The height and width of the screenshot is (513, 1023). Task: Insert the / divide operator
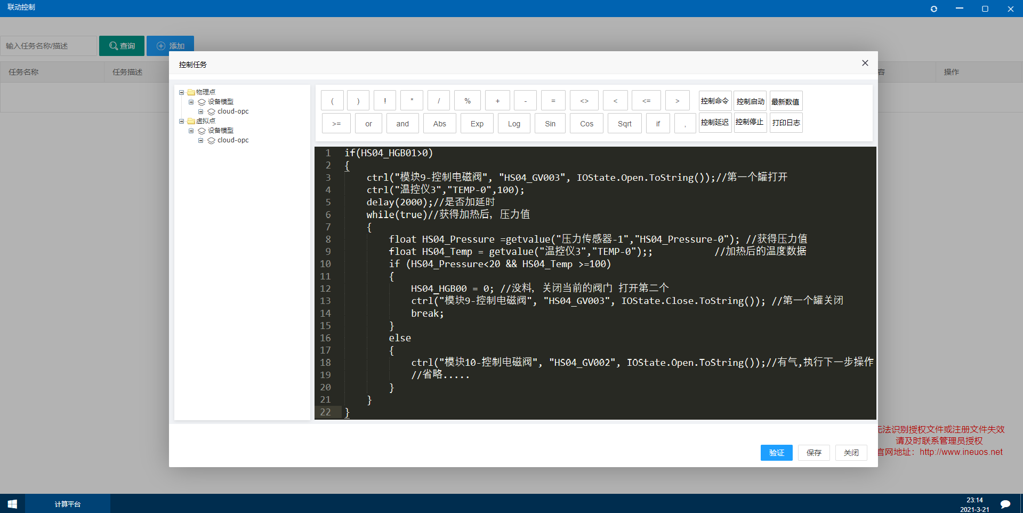click(x=439, y=101)
